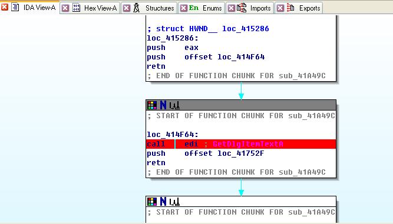Open the Exports tab
Screen dimensions: 393x224
tap(309, 8)
